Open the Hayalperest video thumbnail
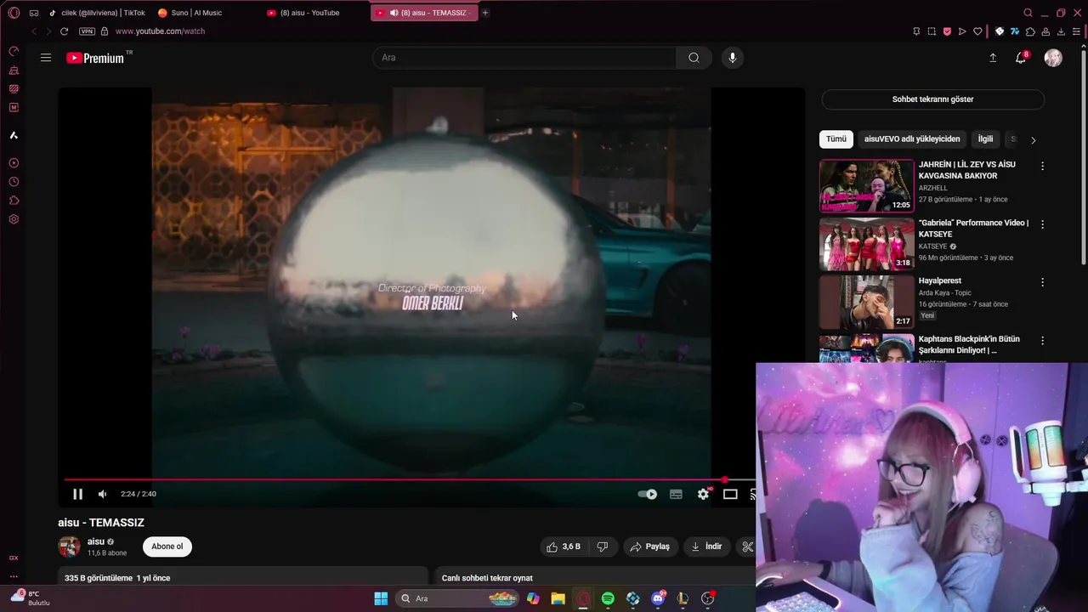 pyautogui.click(x=866, y=302)
